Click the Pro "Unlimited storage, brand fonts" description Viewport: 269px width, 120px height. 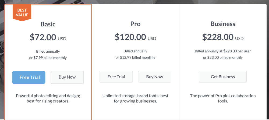135,98
